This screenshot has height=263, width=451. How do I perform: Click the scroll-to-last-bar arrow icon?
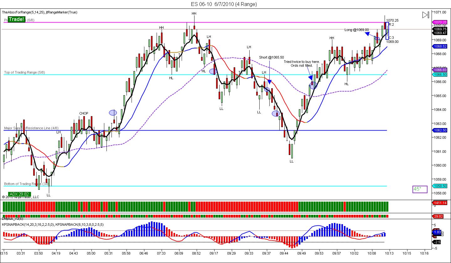pyautogui.click(x=425, y=15)
